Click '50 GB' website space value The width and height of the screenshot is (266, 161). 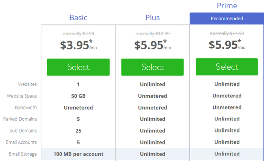coord(78,96)
